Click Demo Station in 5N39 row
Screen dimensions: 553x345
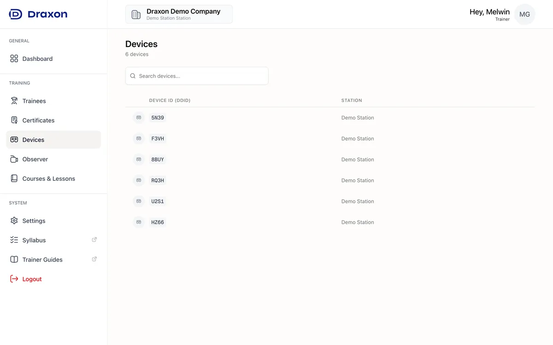coord(358,118)
